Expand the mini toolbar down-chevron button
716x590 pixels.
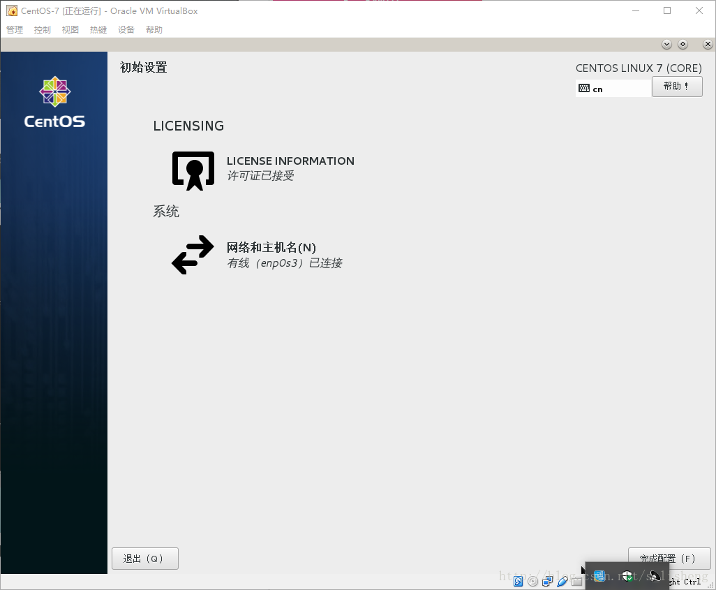[x=666, y=44]
